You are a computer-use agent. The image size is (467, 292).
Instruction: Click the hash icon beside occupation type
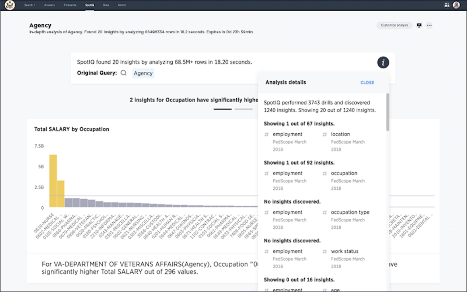coord(324,212)
